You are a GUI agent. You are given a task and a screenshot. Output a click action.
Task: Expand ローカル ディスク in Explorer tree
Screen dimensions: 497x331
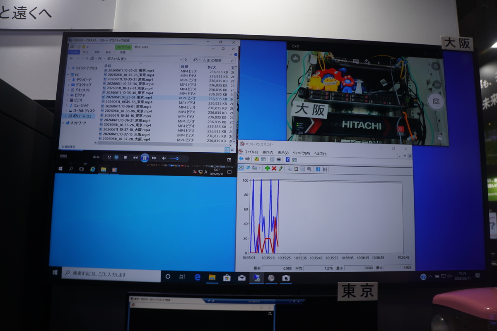(66, 111)
